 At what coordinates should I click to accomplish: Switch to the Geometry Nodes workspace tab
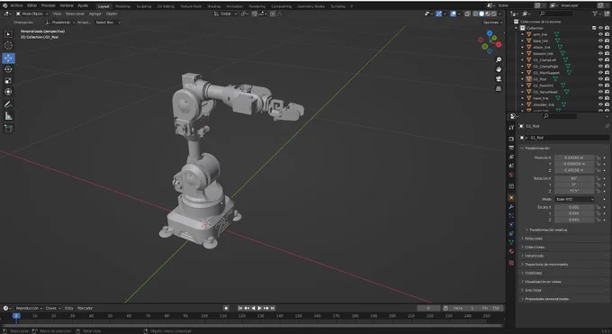[310, 6]
